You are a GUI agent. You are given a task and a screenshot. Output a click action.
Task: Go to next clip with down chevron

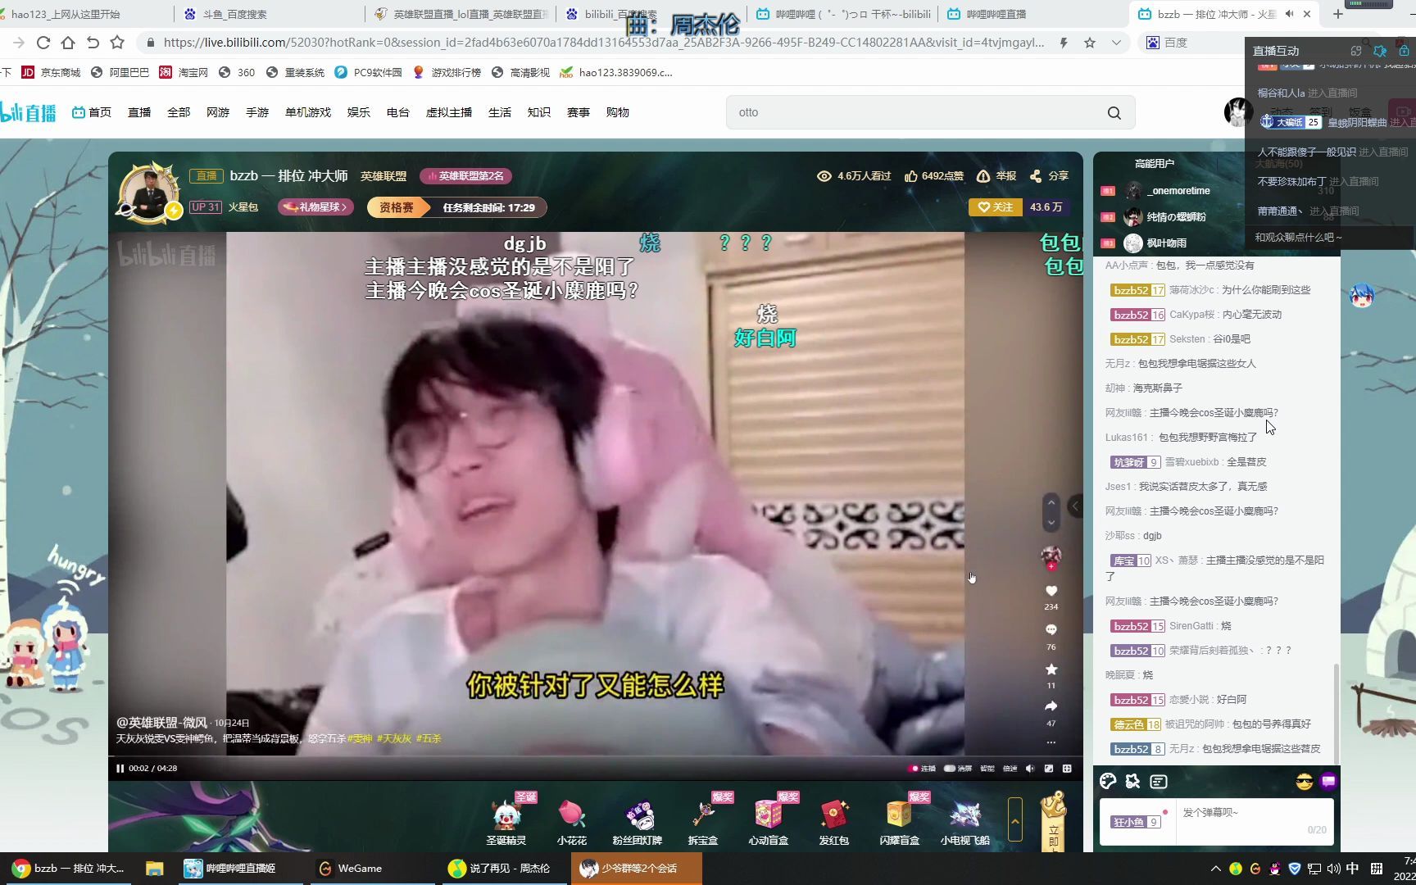(1051, 523)
